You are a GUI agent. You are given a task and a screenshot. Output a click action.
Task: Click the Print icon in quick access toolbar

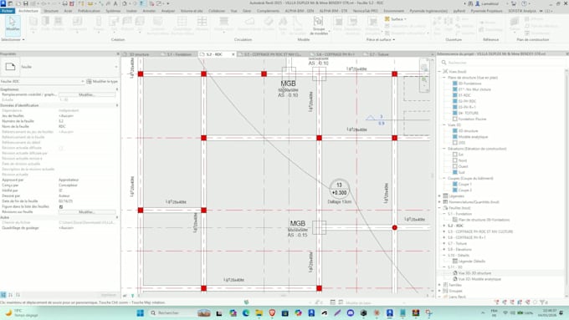tap(64, 3)
